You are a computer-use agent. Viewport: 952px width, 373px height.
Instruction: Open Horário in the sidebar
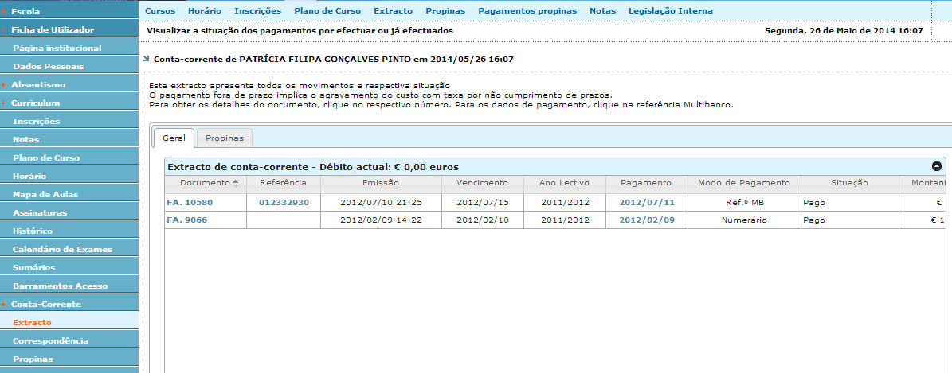pyautogui.click(x=69, y=176)
